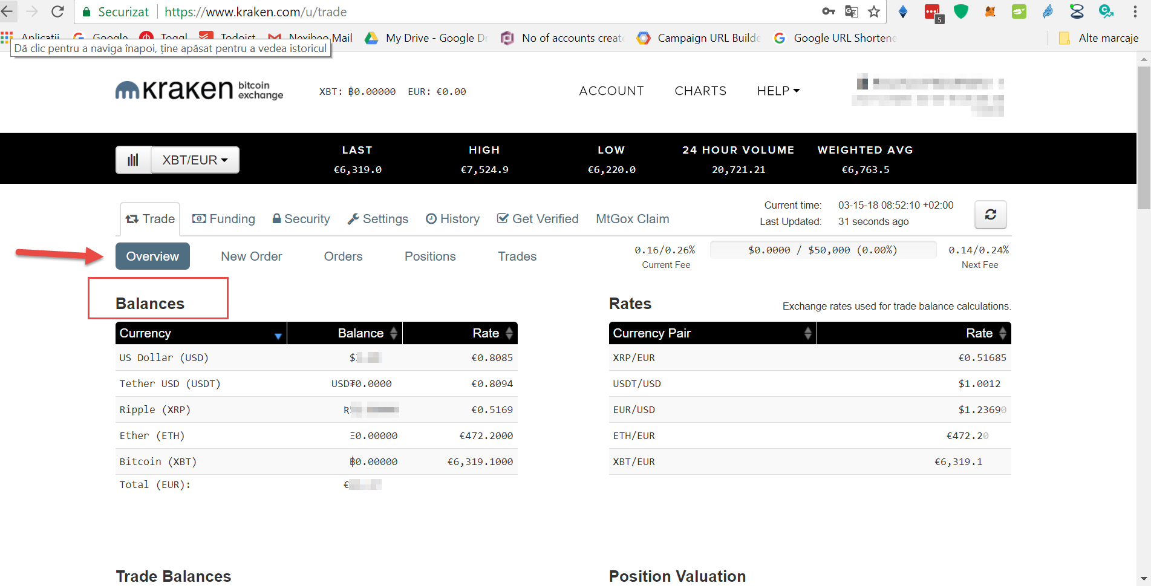Open Google URL Shortener bookmark

point(835,38)
